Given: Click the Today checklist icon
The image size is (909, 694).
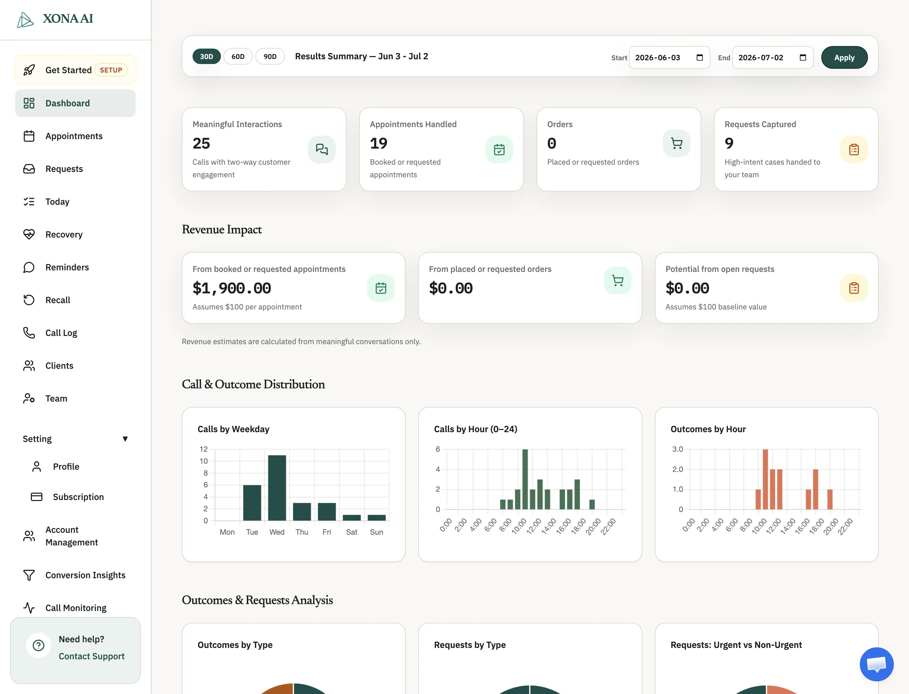Looking at the screenshot, I should click(x=29, y=202).
